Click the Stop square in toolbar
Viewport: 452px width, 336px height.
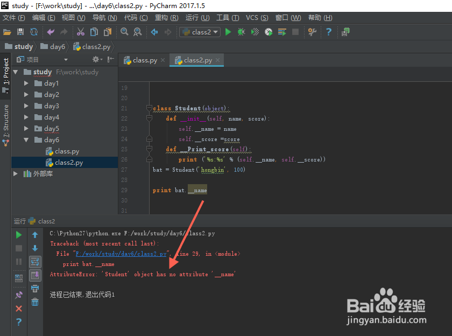[x=295, y=32]
